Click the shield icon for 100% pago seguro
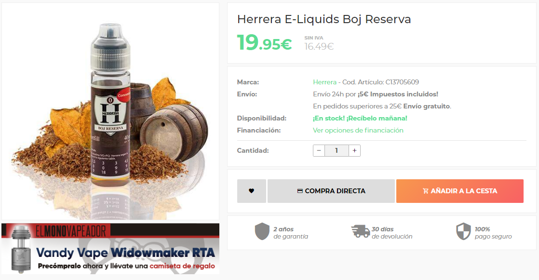 click(463, 231)
